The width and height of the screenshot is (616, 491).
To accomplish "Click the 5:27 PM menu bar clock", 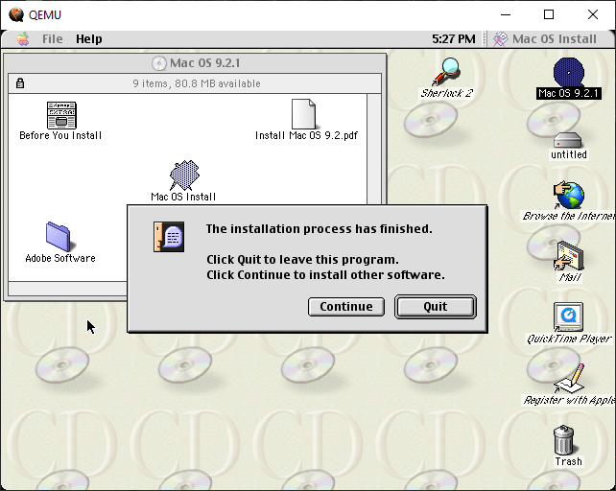I will pyautogui.click(x=454, y=39).
